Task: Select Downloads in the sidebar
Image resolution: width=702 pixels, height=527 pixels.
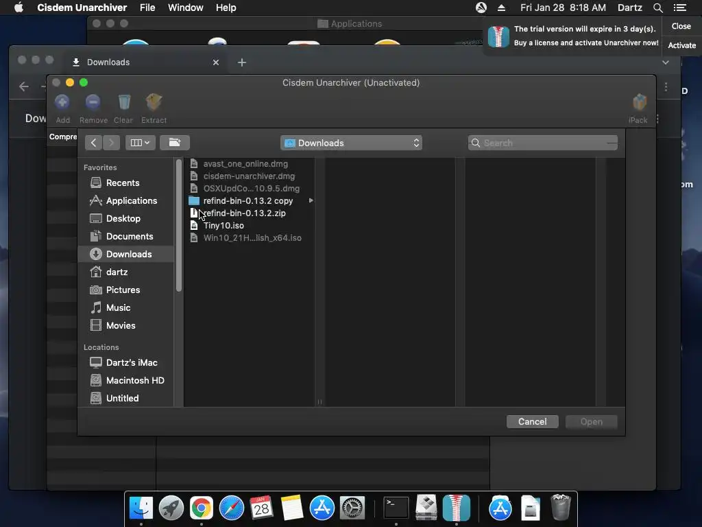Action: pyautogui.click(x=126, y=254)
